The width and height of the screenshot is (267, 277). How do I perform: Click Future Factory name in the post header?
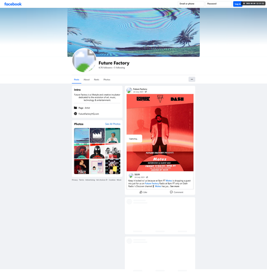(x=140, y=89)
